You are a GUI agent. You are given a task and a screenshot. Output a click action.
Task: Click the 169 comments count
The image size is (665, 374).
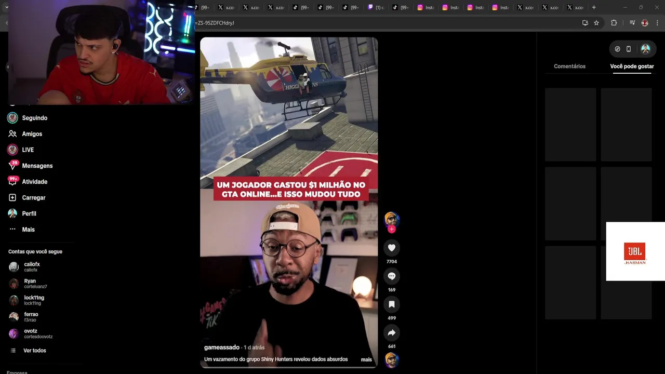[x=392, y=290]
